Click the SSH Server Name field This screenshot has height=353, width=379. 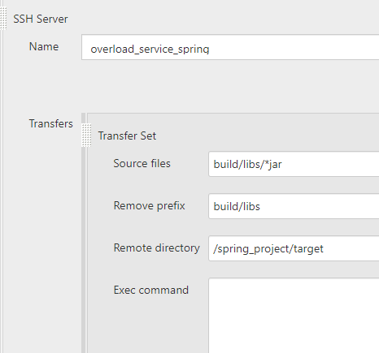(x=230, y=47)
